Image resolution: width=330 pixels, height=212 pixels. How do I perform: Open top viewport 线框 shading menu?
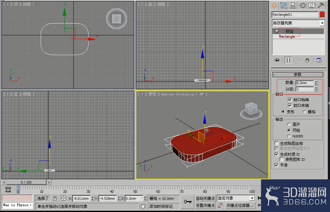(27, 4)
